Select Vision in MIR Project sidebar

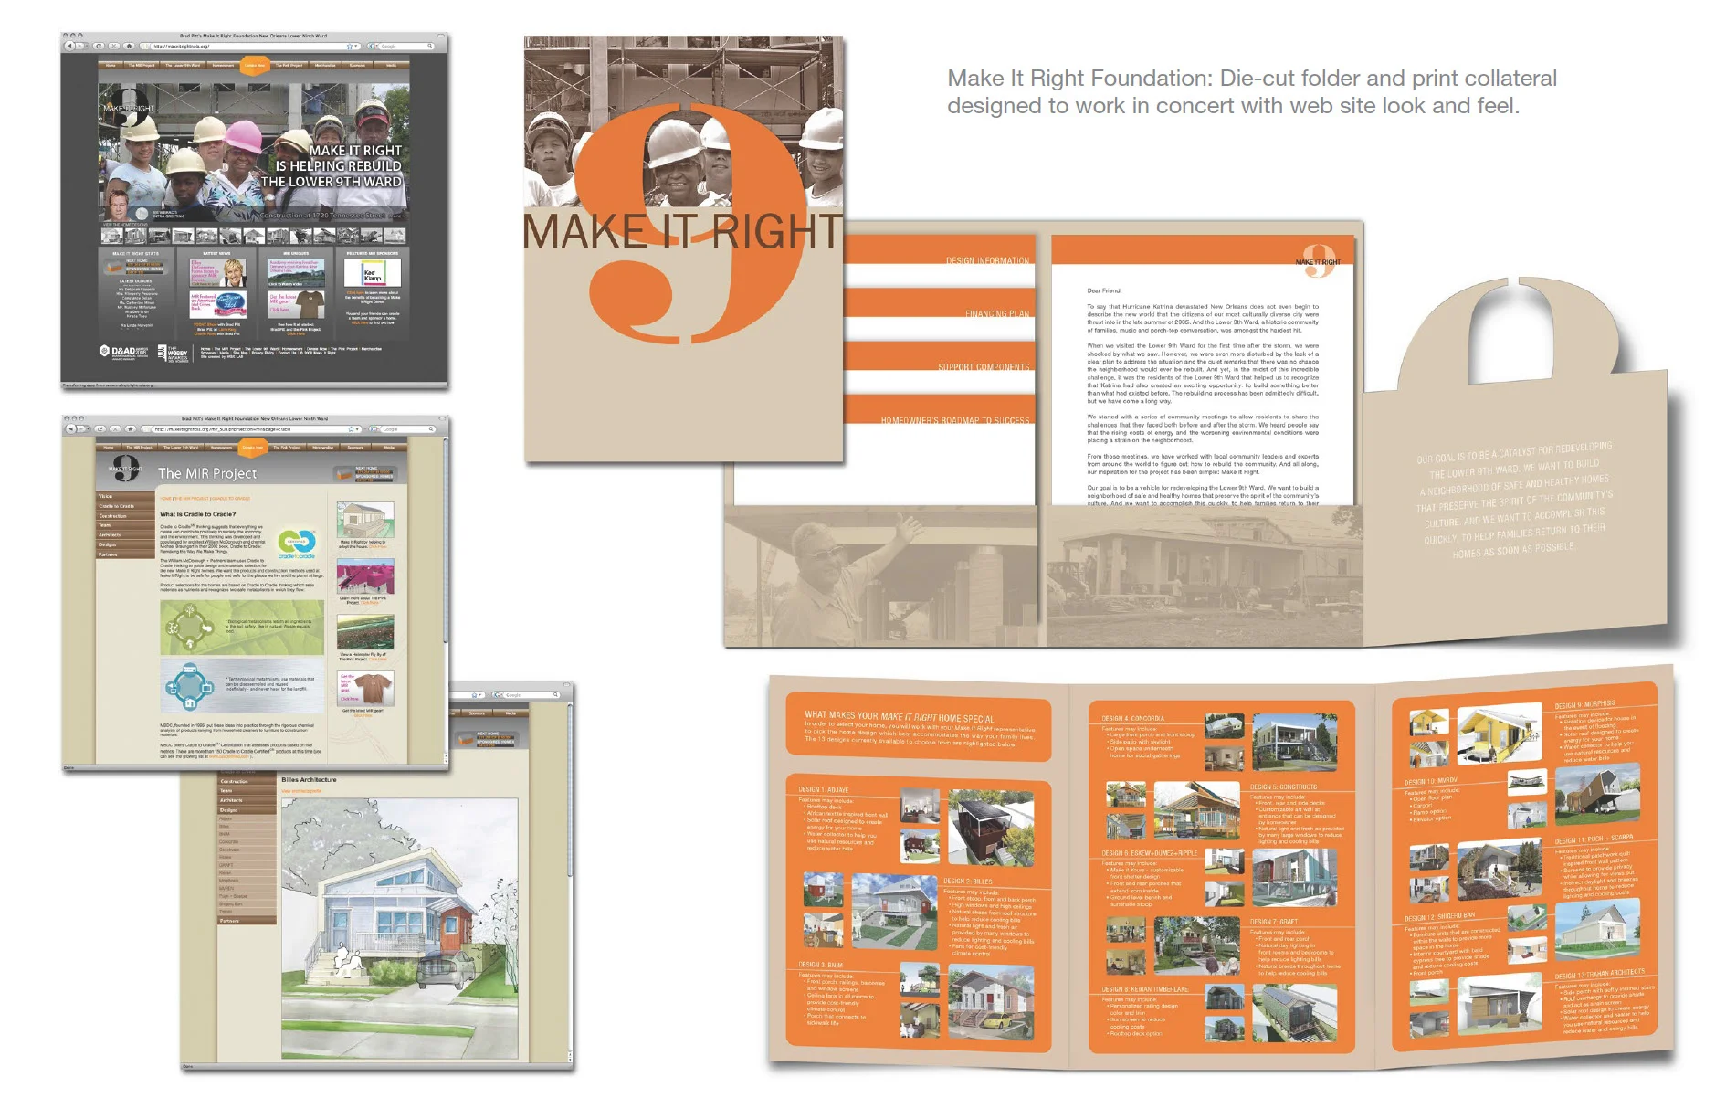125,496
